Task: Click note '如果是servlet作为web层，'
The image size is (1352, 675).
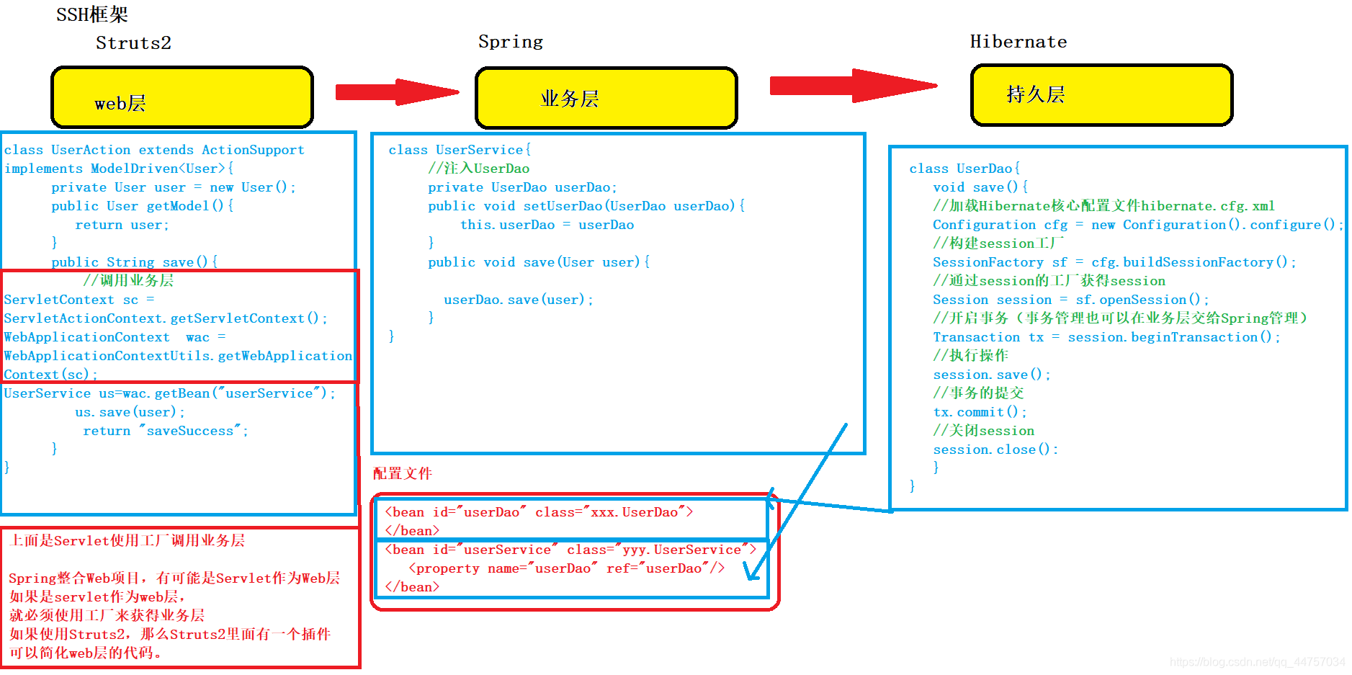Action: click(x=97, y=596)
